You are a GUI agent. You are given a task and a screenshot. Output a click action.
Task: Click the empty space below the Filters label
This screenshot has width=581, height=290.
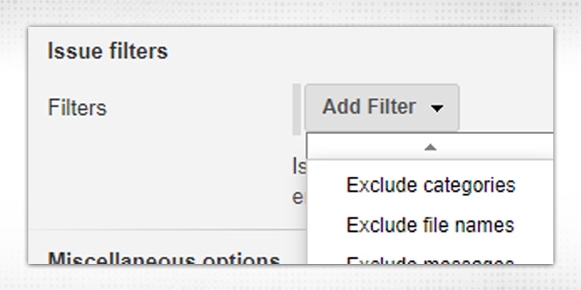[x=109, y=174]
